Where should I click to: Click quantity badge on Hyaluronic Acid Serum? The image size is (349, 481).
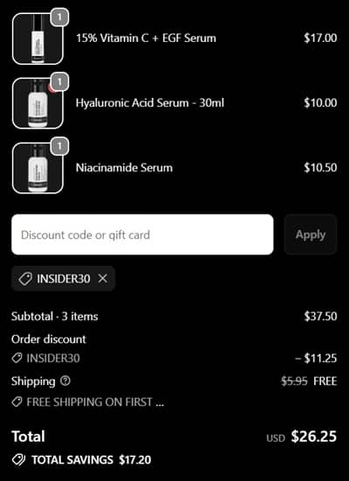(x=59, y=81)
